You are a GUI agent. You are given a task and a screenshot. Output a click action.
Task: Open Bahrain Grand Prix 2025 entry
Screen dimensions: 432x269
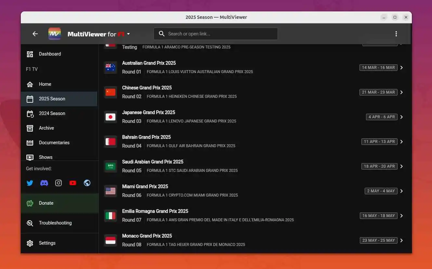click(x=255, y=142)
